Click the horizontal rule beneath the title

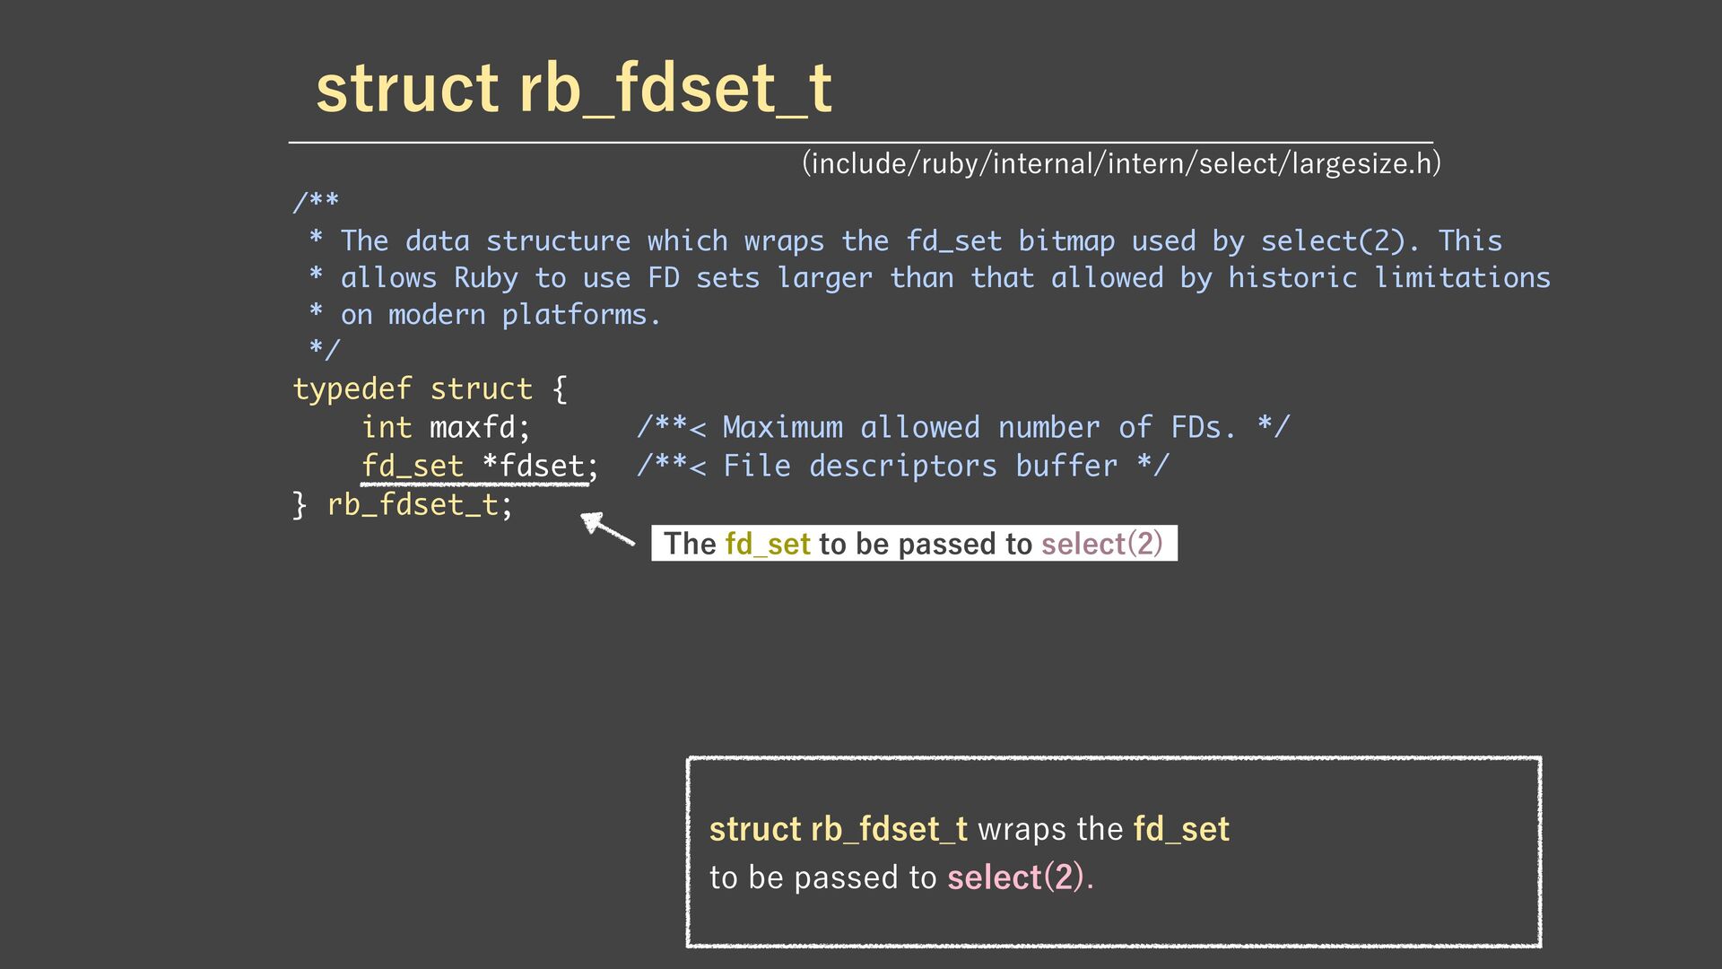[x=859, y=143]
